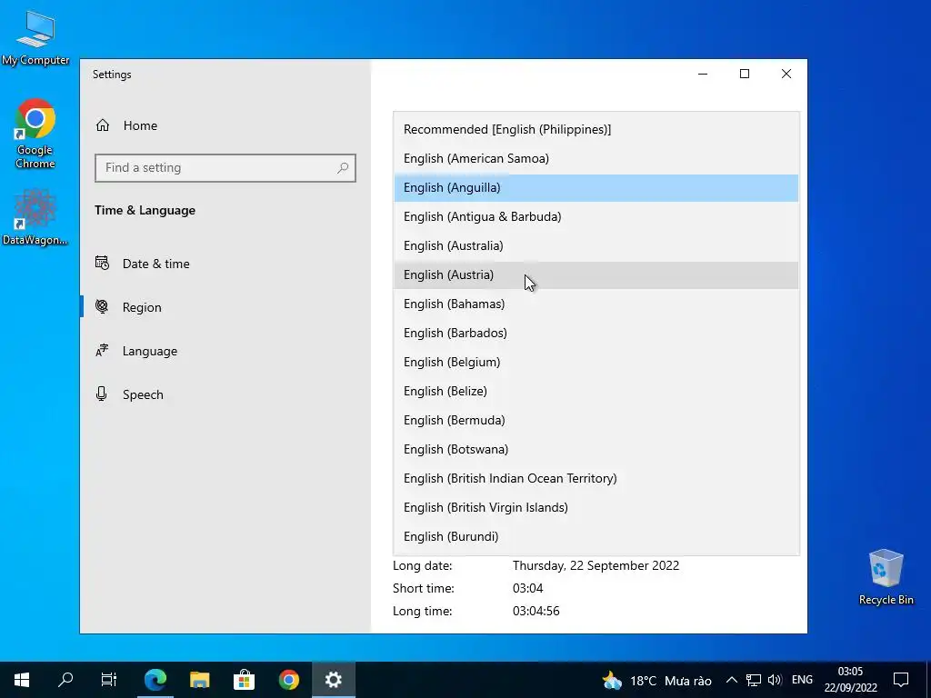Click the Region globe icon
The image size is (931, 698).
[x=102, y=306]
